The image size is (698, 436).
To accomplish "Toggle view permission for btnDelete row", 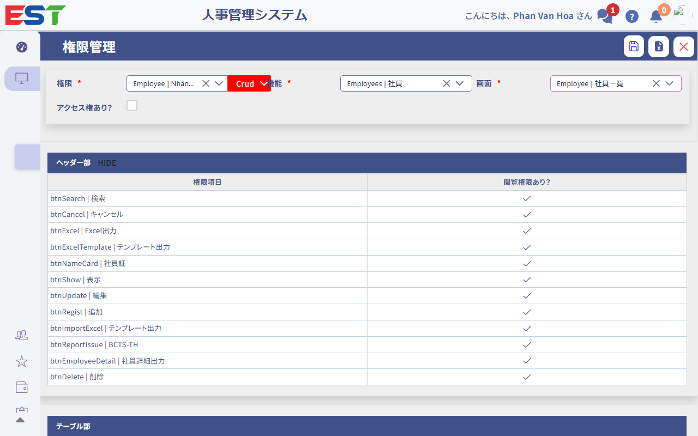I will point(527,377).
